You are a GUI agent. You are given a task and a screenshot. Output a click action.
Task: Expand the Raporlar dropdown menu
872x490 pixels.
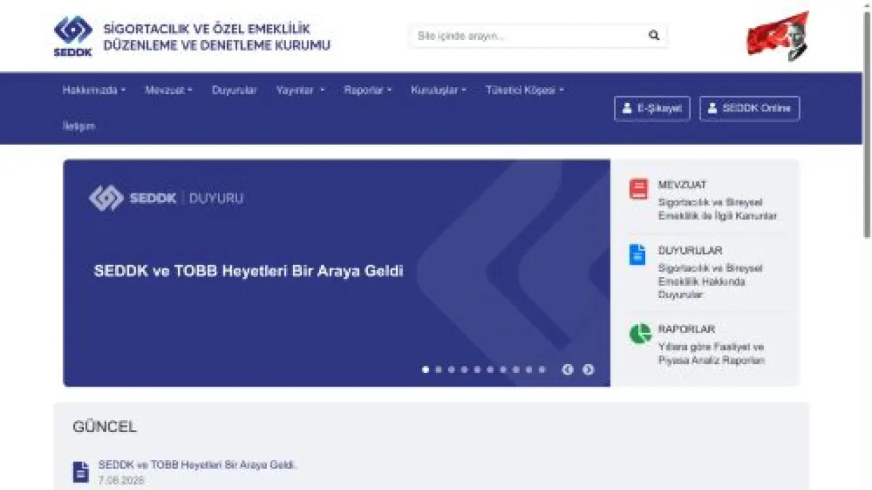368,90
